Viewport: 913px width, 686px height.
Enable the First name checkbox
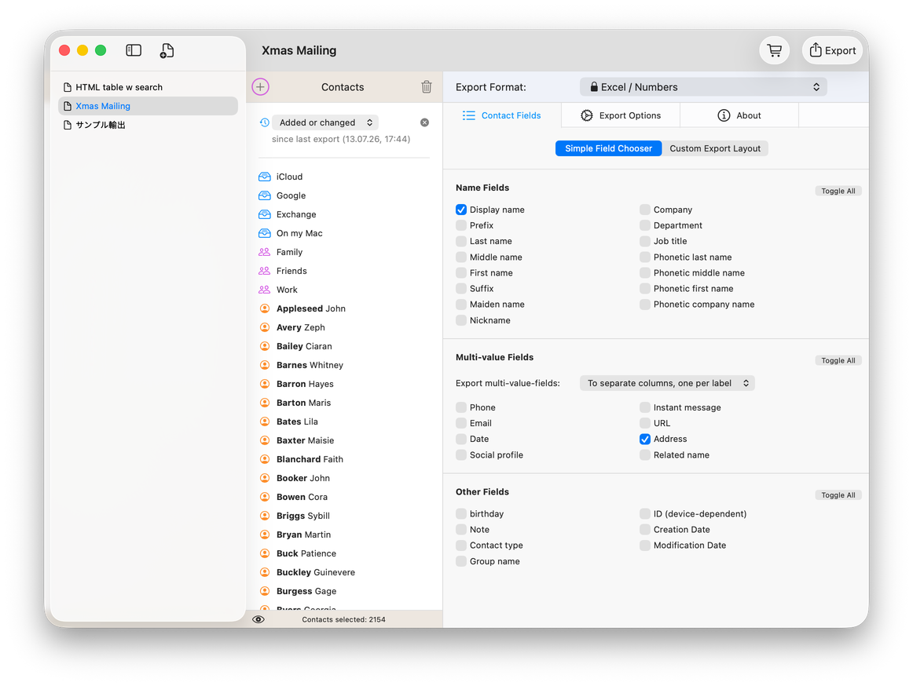(461, 273)
